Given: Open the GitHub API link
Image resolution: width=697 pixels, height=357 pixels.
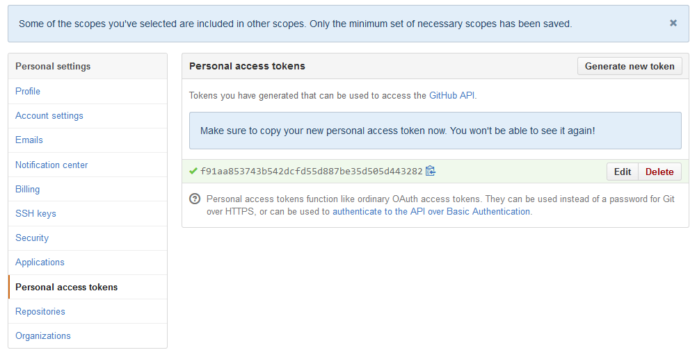Looking at the screenshot, I should 451,95.
